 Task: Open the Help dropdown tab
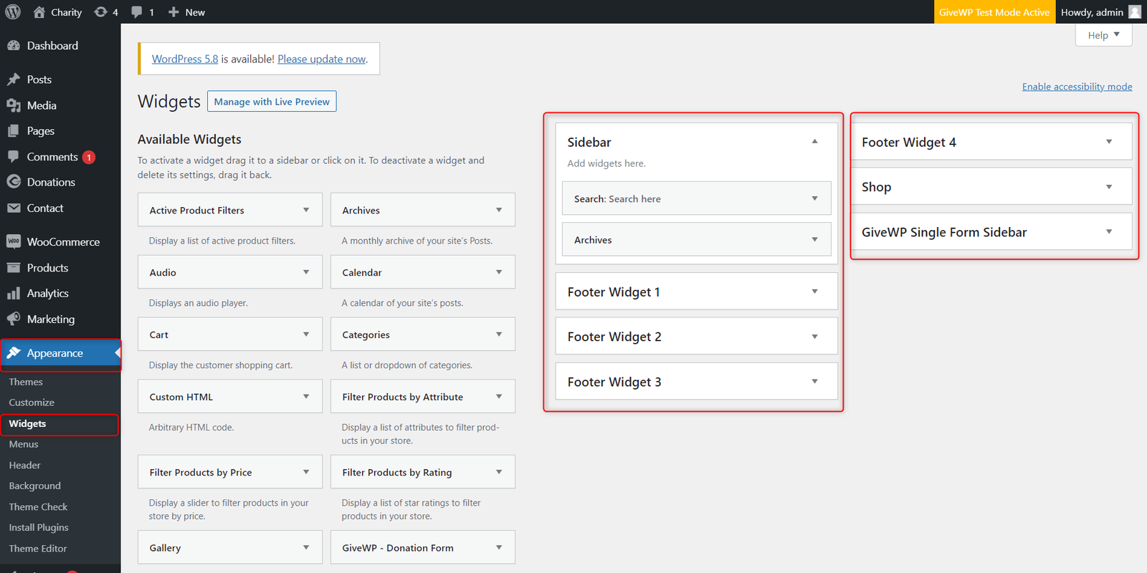click(x=1103, y=35)
